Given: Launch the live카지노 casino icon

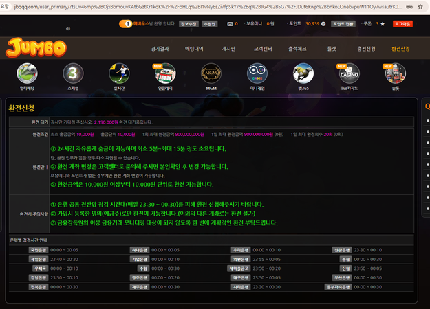Looking at the screenshot, I should (348, 73).
